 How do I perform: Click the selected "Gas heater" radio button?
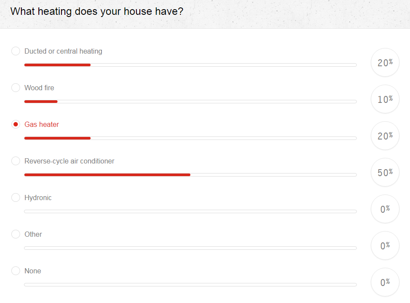tap(16, 124)
